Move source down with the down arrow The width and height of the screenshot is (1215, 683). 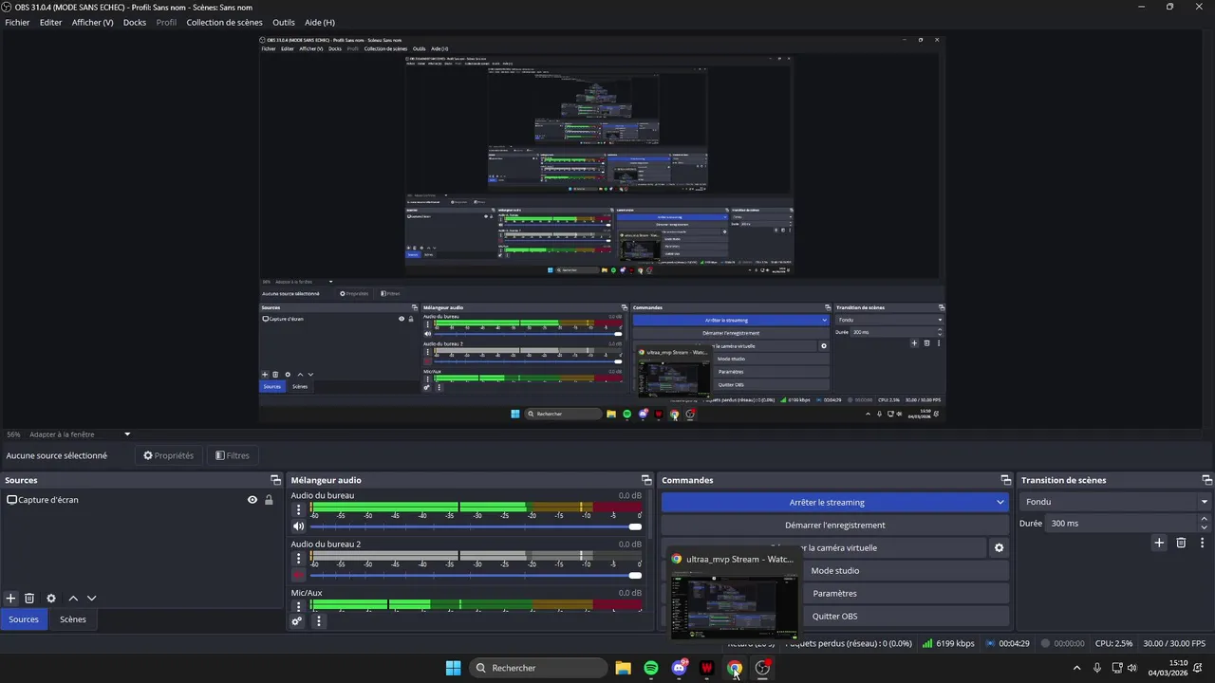coord(92,599)
